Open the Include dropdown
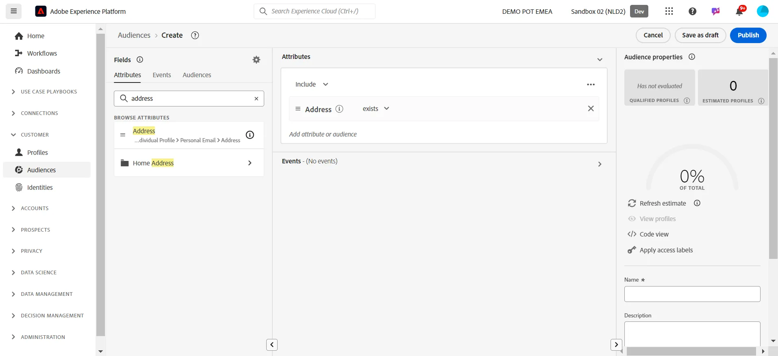This screenshot has width=778, height=356. click(x=312, y=85)
